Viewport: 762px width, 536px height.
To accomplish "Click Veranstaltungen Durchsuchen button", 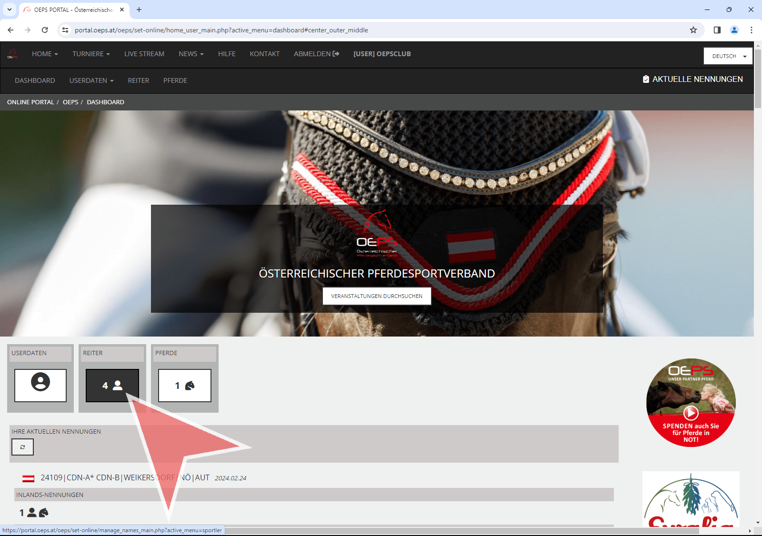I will point(377,296).
